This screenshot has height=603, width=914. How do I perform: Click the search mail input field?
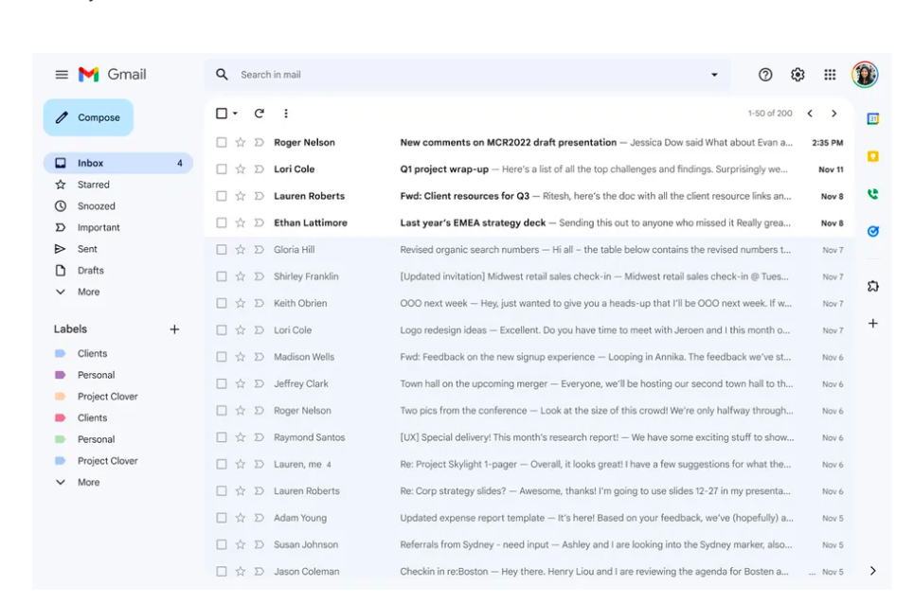pos(426,74)
